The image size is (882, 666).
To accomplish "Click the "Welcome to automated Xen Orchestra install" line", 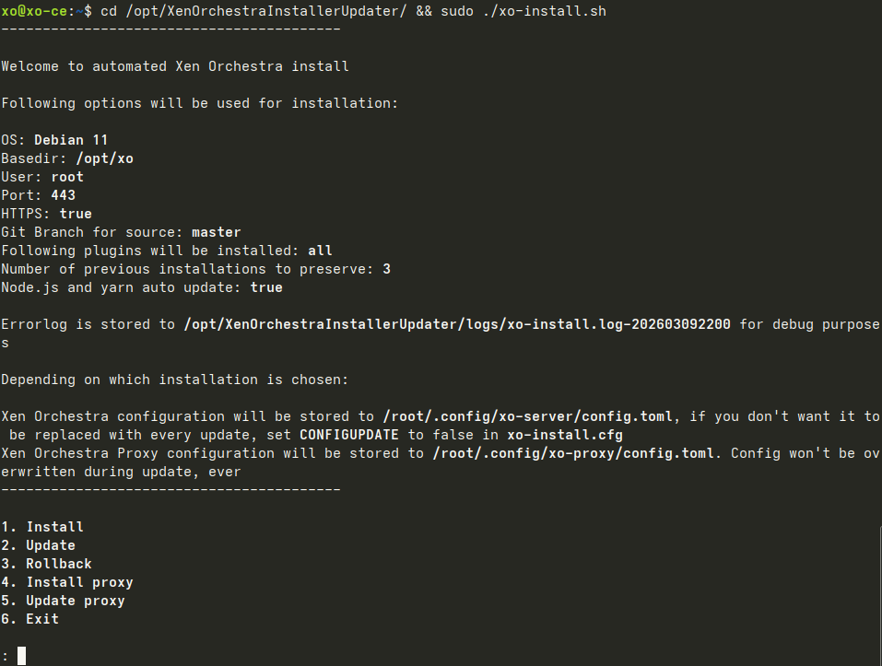I will [x=175, y=66].
